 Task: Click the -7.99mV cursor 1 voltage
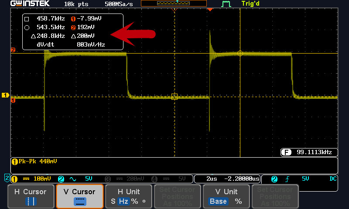(x=89, y=18)
